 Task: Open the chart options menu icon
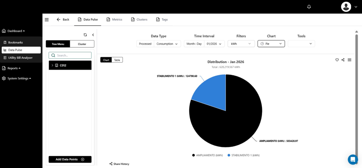point(350,60)
